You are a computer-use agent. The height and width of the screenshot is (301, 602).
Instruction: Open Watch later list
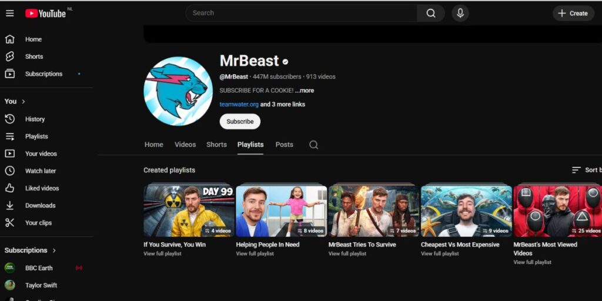point(41,171)
